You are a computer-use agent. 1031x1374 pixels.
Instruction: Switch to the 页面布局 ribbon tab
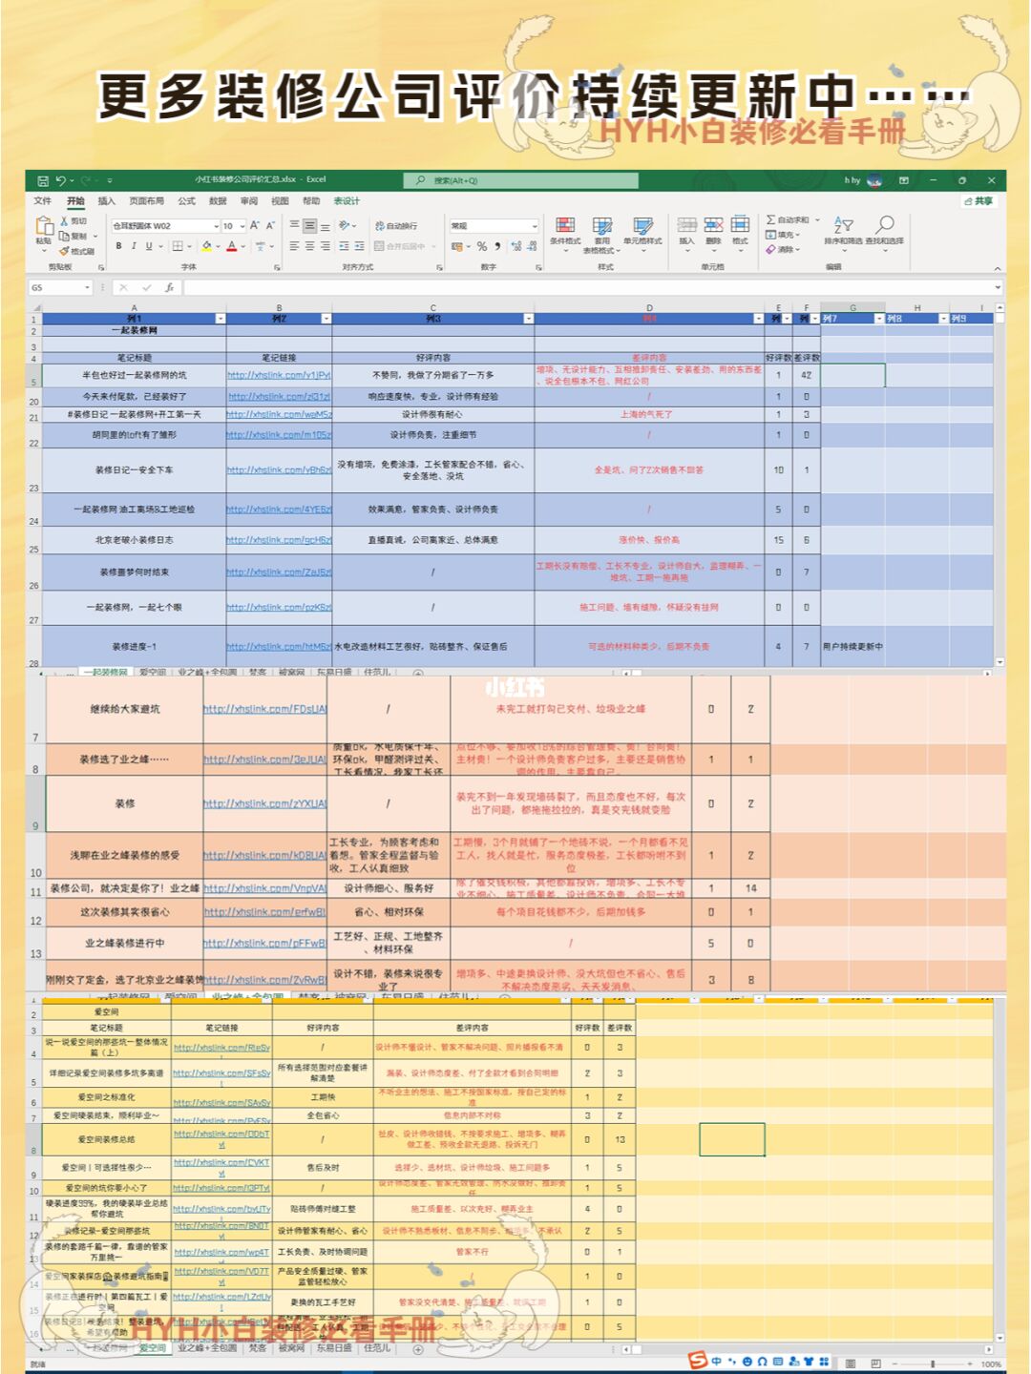pyautogui.click(x=146, y=201)
